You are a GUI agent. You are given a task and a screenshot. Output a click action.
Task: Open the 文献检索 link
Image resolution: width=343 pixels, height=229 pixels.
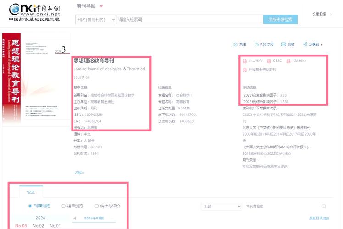[319, 14]
